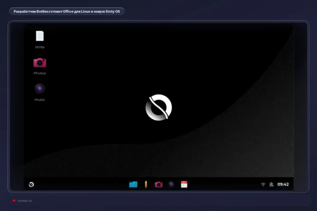Select the Photos label on desktop
317x211 pixels.
[40, 73]
